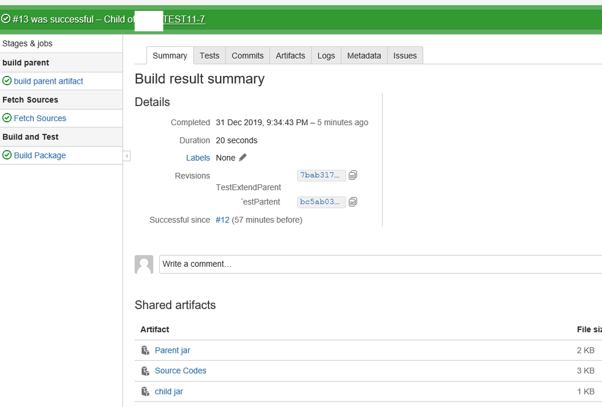Click the TestExtendParent repository name
This screenshot has height=407, width=602.
point(248,187)
